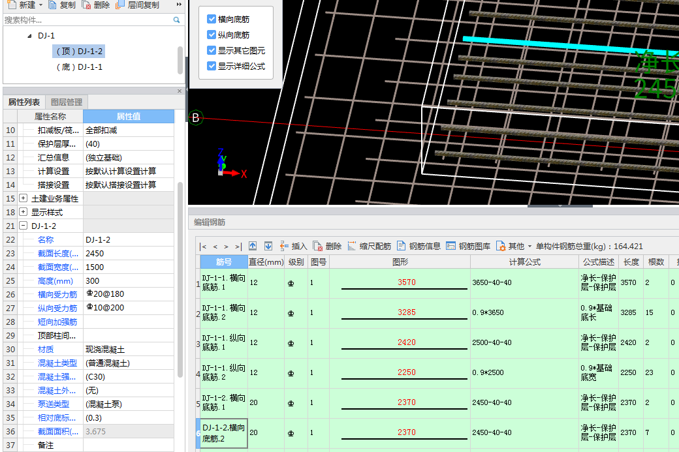Image resolution: width=679 pixels, height=452 pixels.
Task: Click the 泵送类型 property name
Action: (x=54, y=404)
